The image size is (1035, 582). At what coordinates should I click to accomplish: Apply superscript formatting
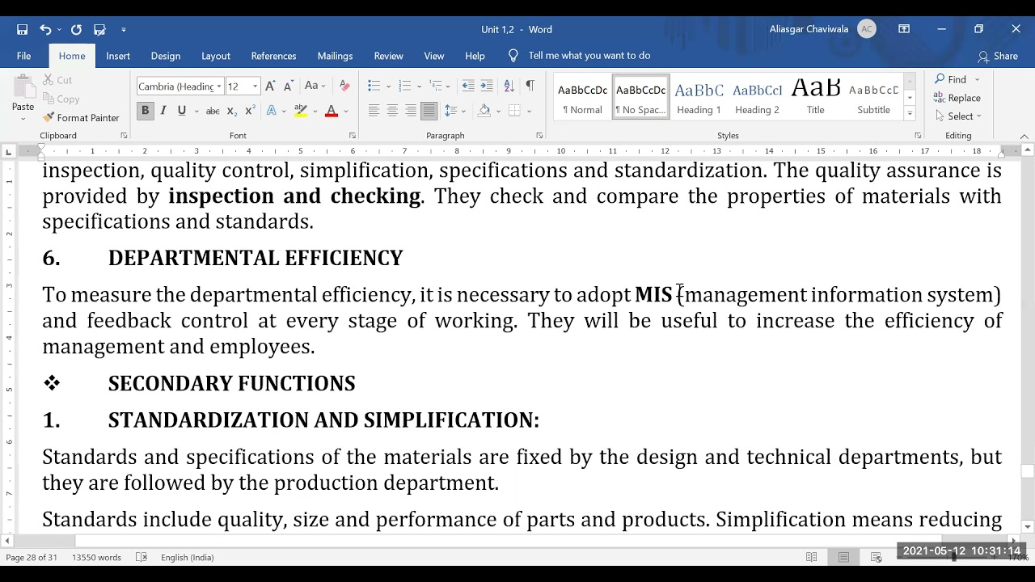(250, 111)
